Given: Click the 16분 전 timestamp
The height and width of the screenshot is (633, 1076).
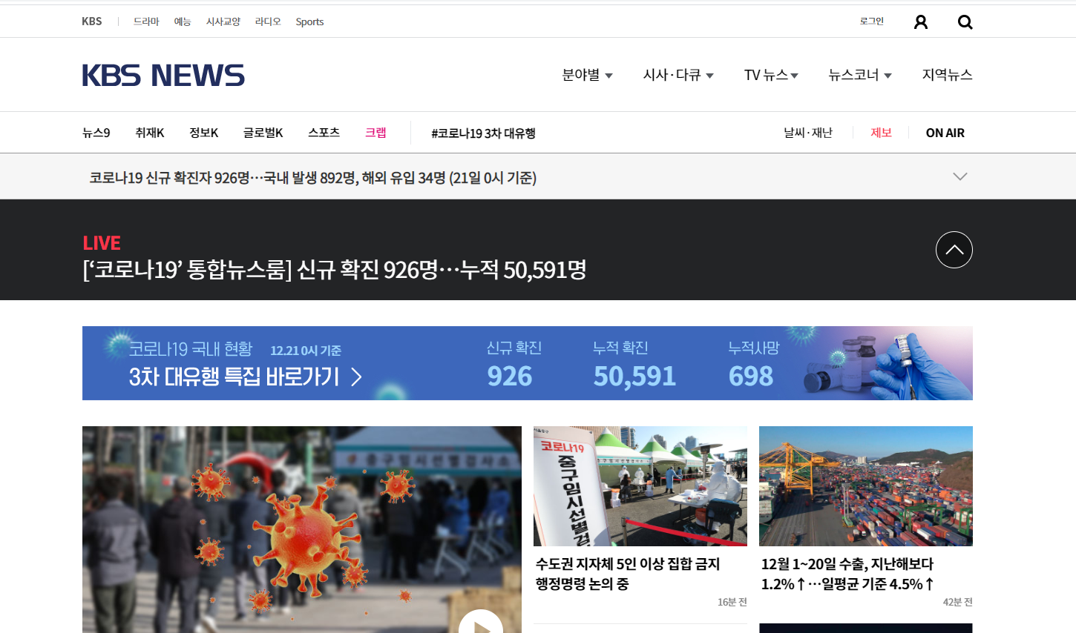Looking at the screenshot, I should 732,602.
